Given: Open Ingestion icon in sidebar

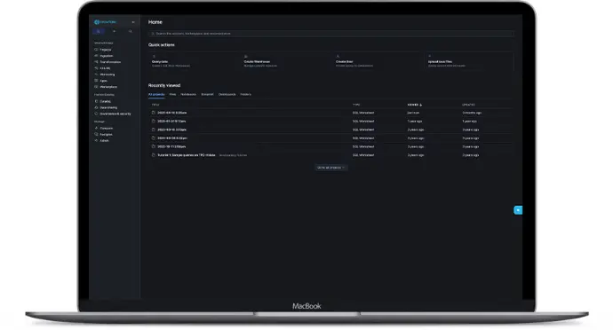Looking at the screenshot, I should (96, 56).
